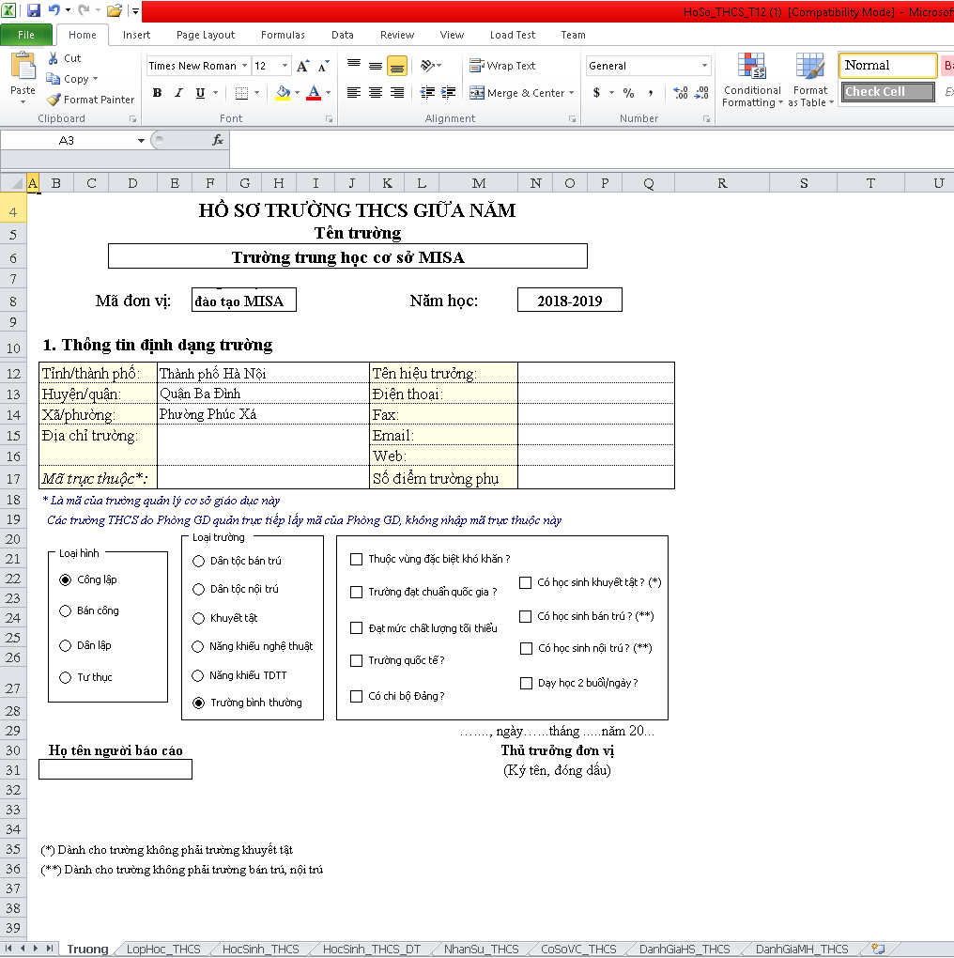Click the Undo arrow icon
This screenshot has height=958, width=954.
[54, 10]
